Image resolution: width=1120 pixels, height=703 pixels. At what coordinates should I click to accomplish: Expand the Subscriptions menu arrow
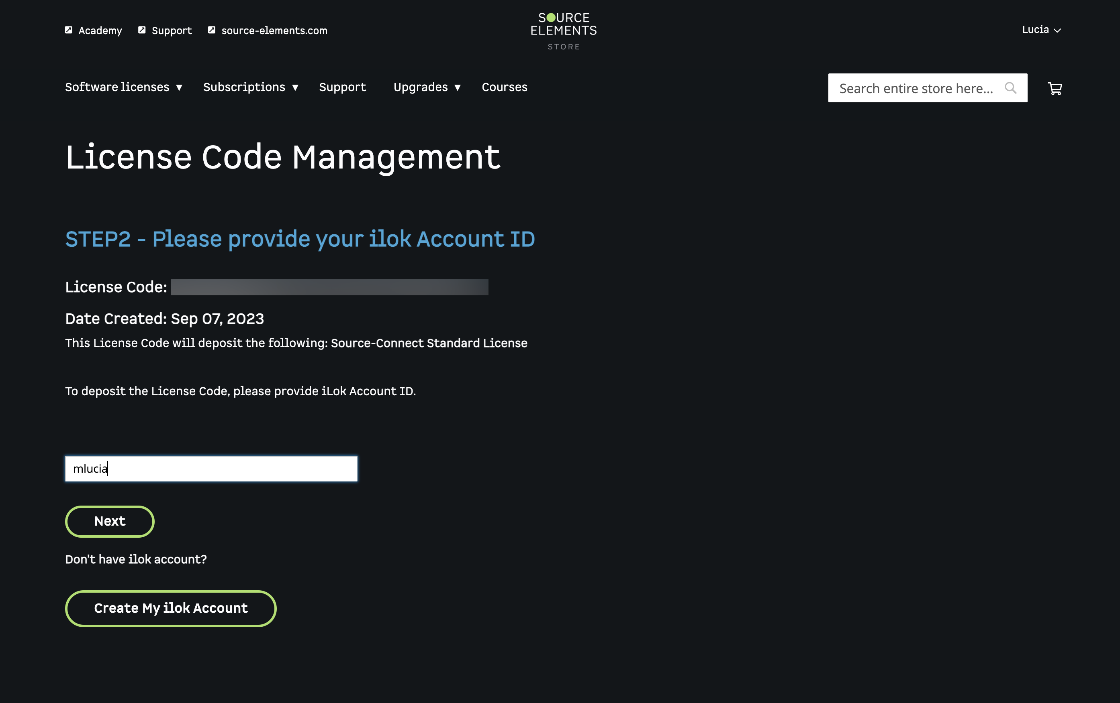(x=295, y=87)
